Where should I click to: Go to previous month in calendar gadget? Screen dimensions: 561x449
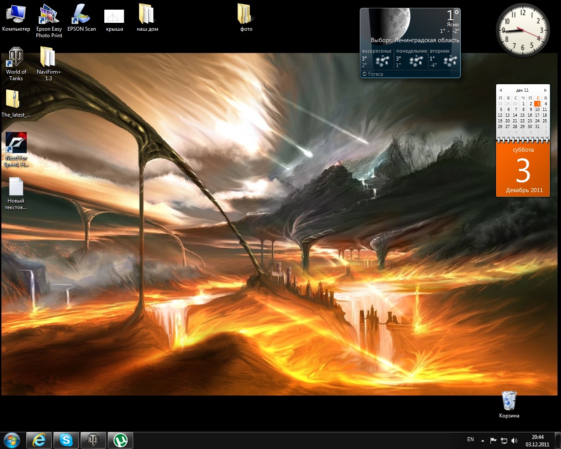tap(501, 90)
